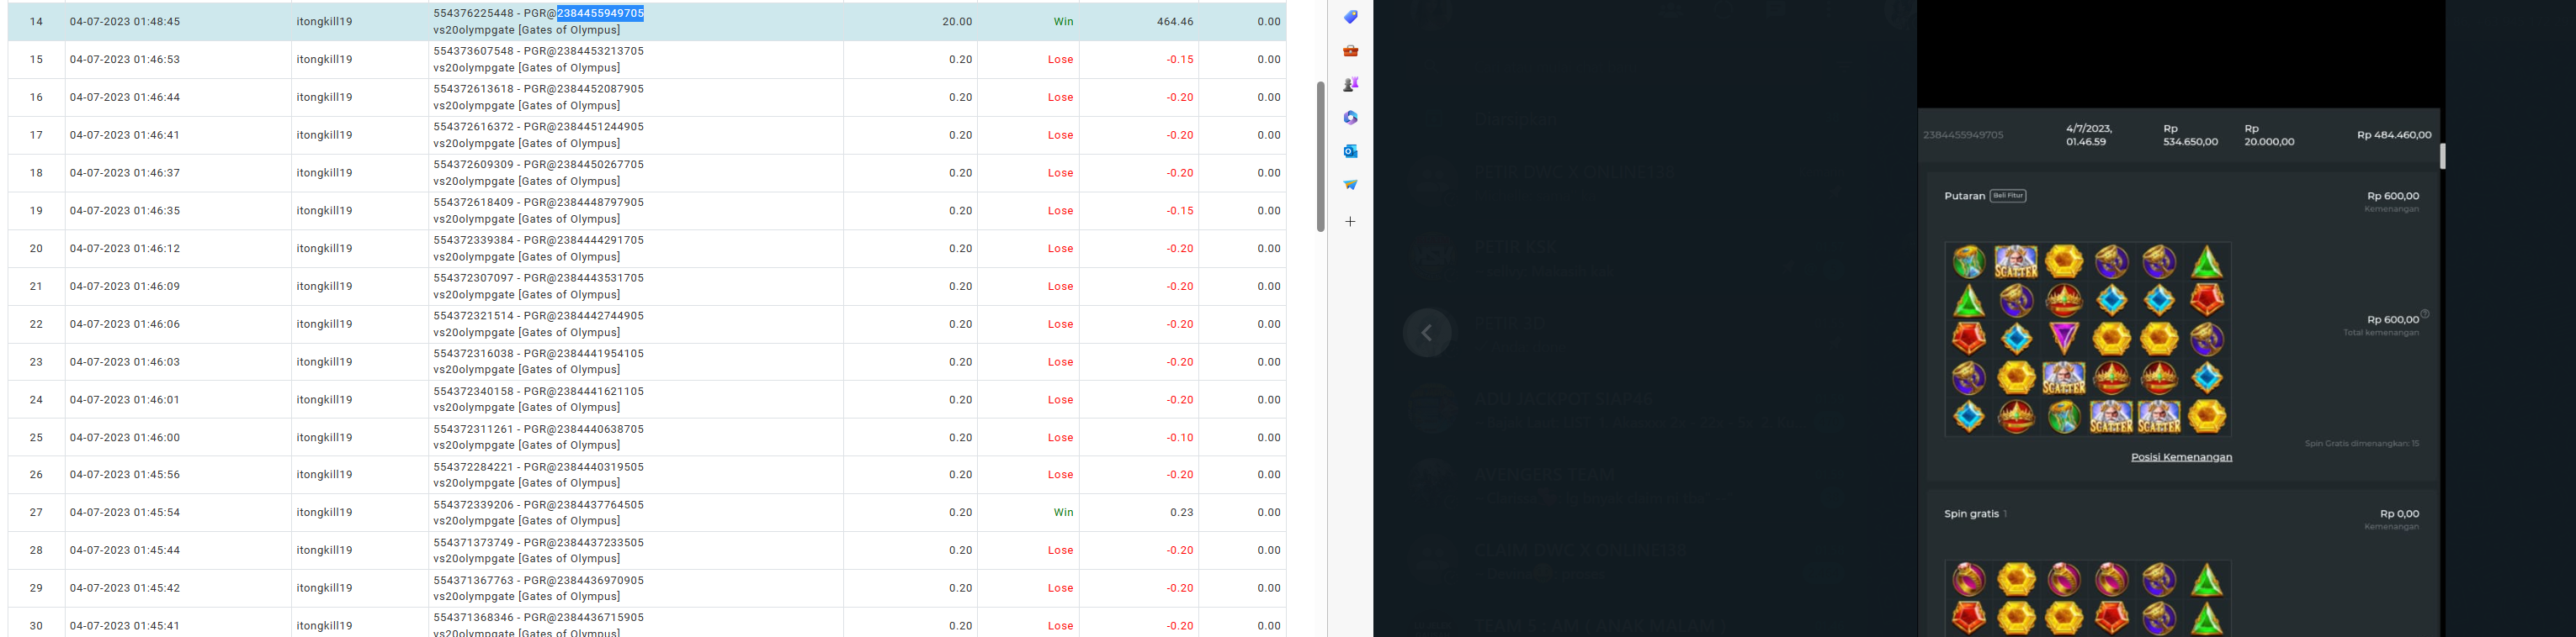
Task: Open Outlook from the browser sidebar
Action: (x=1350, y=150)
